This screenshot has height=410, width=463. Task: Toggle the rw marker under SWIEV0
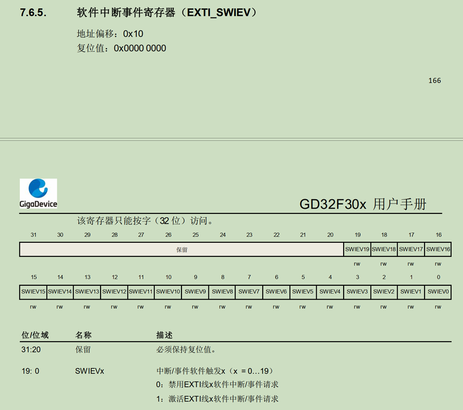(438, 305)
